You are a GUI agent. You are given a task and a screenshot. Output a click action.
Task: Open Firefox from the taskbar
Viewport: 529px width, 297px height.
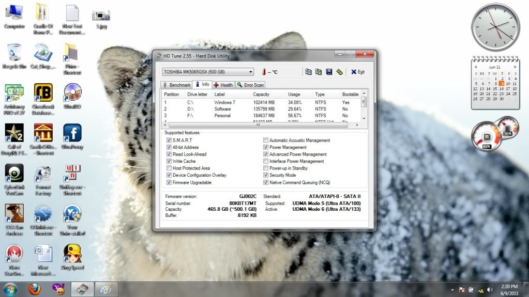[x=34, y=289]
